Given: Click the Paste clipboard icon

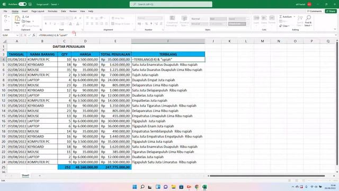Looking at the screenshot, I should point(17,19).
